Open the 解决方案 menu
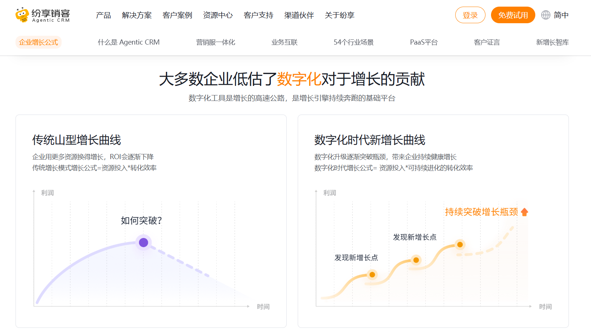The image size is (591, 333). pyautogui.click(x=137, y=15)
